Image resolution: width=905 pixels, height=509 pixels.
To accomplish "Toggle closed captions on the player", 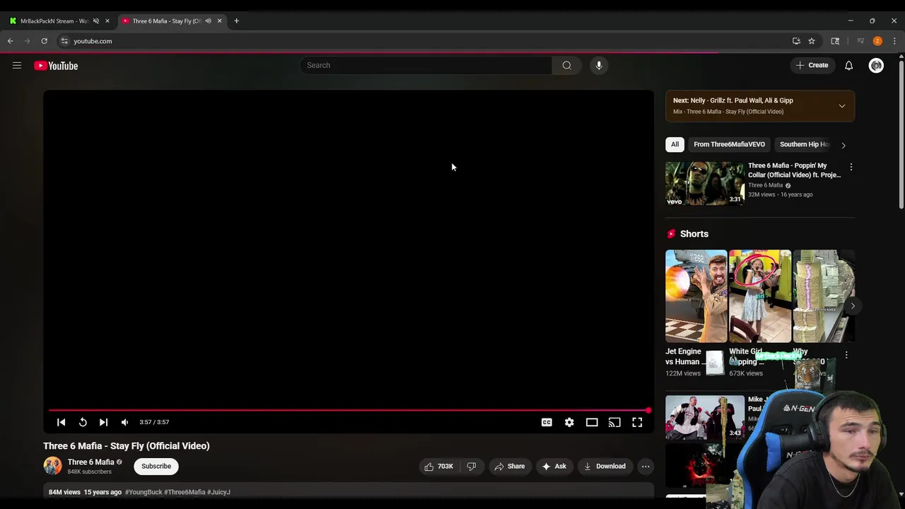I will click(x=547, y=422).
